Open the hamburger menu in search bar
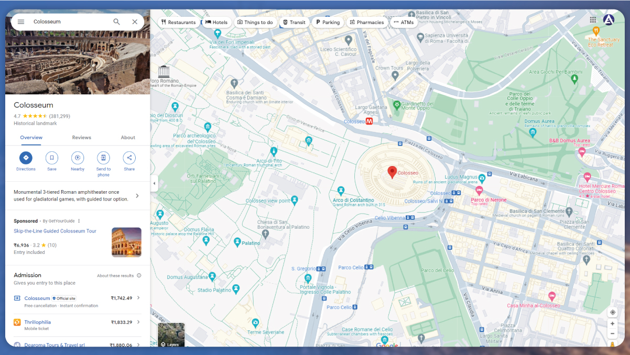 21,22
